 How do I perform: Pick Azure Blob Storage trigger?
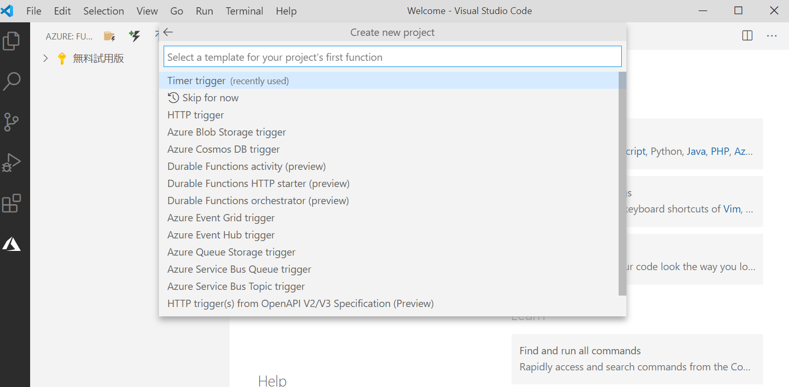[x=389, y=132]
